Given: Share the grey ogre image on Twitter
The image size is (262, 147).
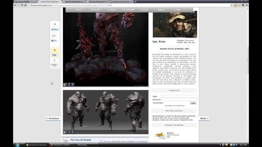Looking at the screenshot, I should [73, 132].
